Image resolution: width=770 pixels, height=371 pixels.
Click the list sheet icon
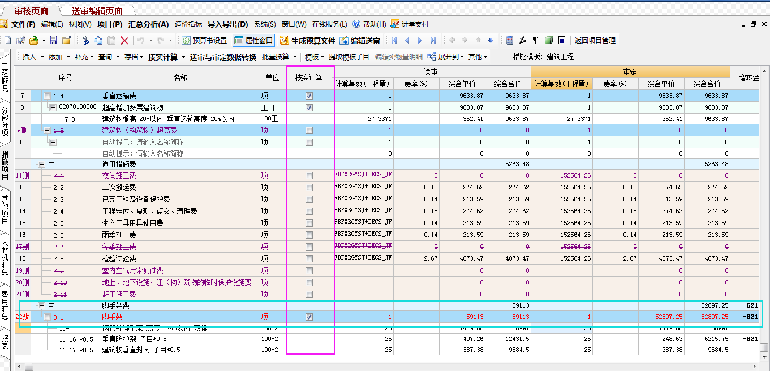coord(561,40)
